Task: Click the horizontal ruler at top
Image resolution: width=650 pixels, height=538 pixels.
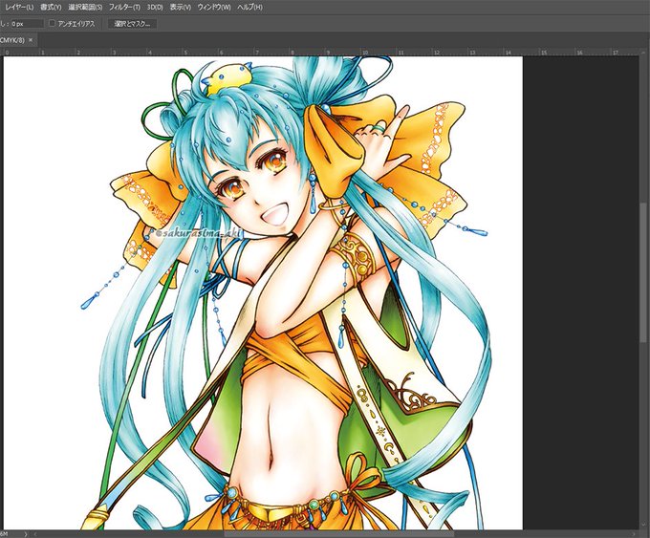Action: 319,53
